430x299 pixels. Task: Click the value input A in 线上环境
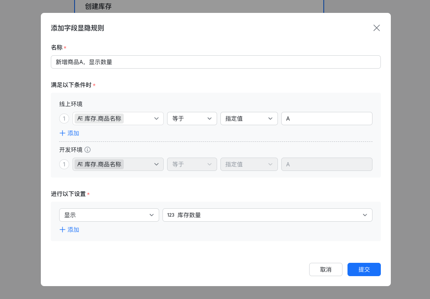pos(327,119)
